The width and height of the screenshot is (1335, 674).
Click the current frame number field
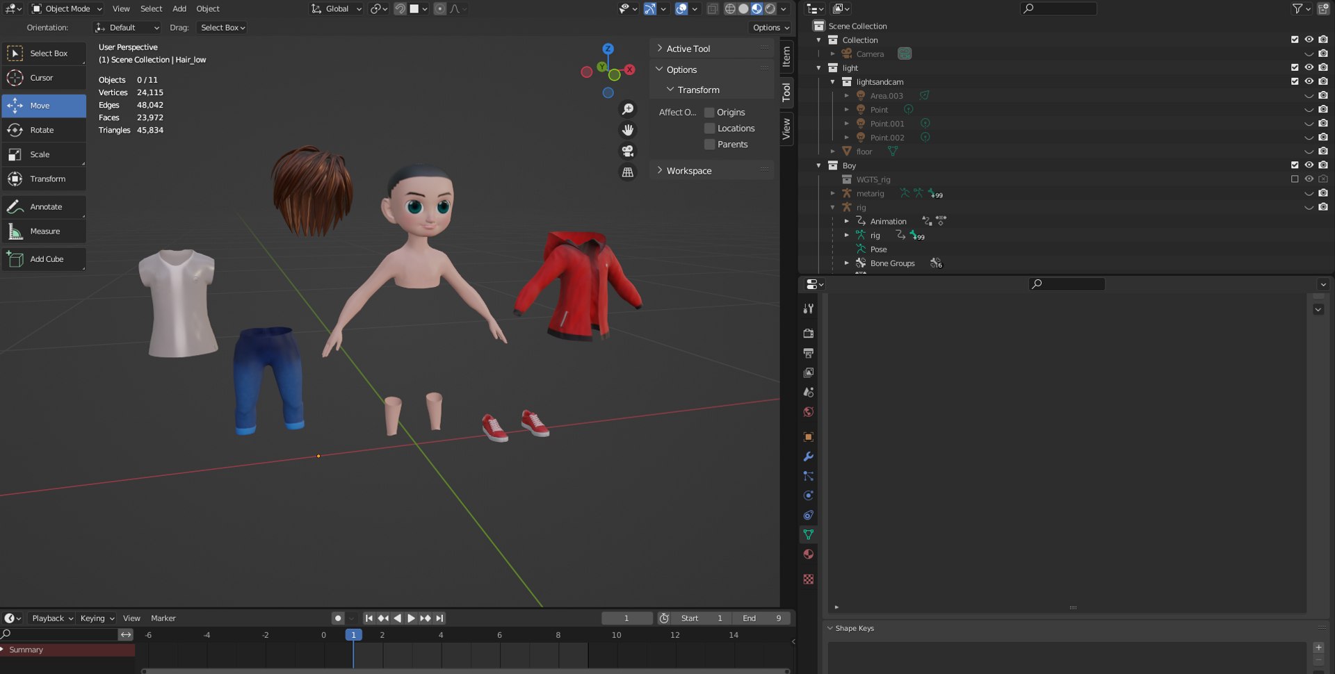point(626,618)
